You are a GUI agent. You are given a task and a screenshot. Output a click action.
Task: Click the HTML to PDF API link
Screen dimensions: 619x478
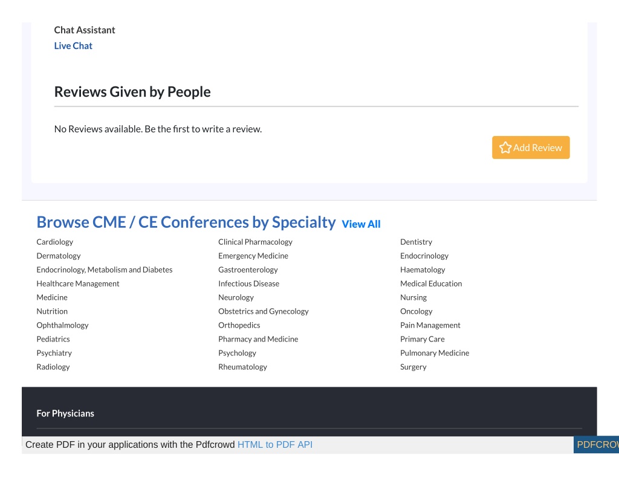click(275, 445)
